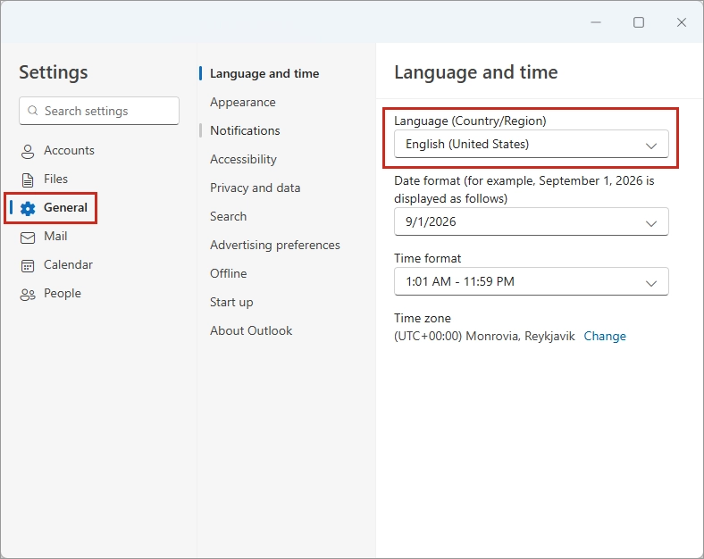
Task: Open the Offline settings section
Action: 228,273
